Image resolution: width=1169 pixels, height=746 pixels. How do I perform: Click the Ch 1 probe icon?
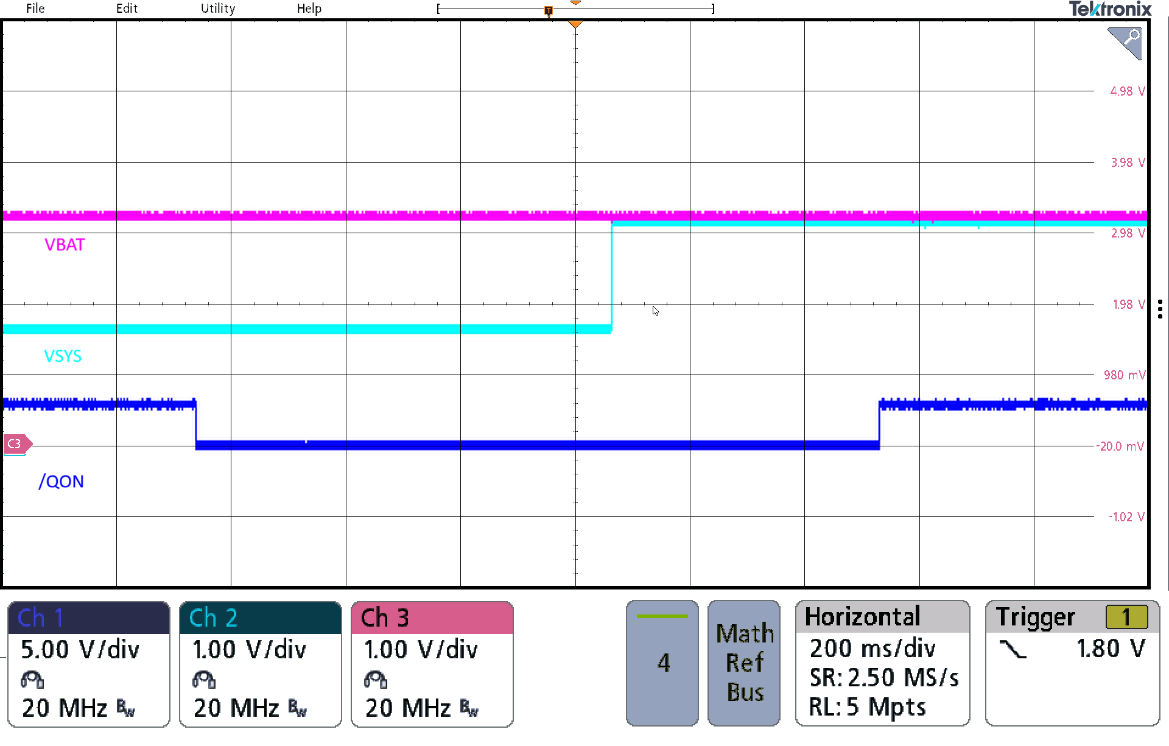pyautogui.click(x=32, y=679)
